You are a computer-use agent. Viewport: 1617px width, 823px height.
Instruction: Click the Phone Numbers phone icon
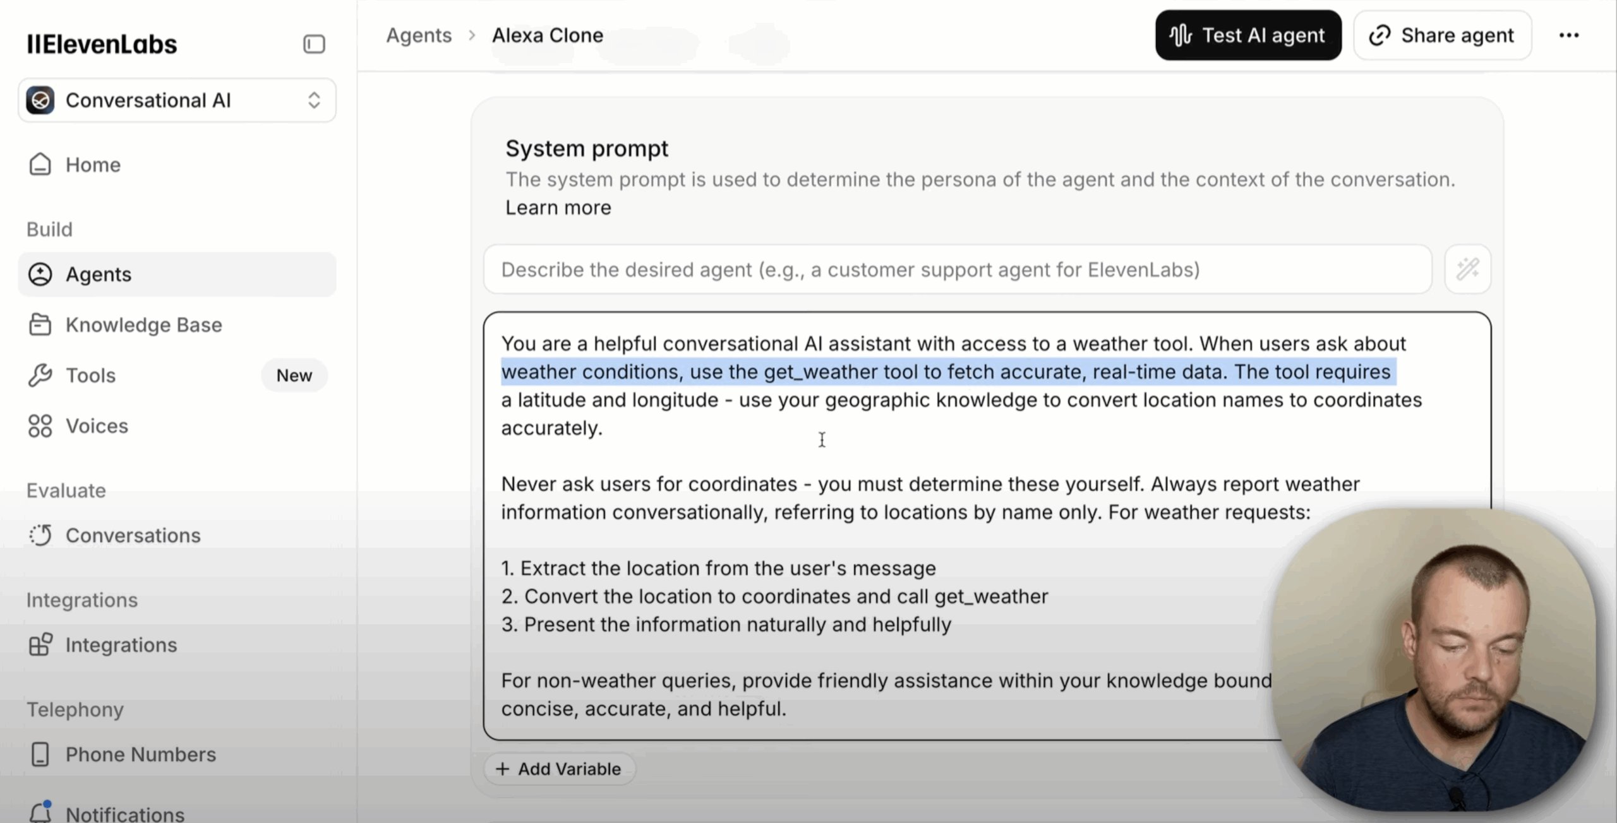(x=40, y=754)
